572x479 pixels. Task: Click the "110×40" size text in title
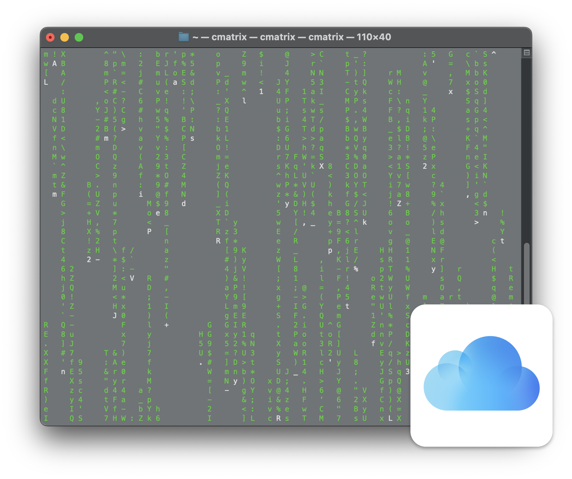(x=374, y=37)
